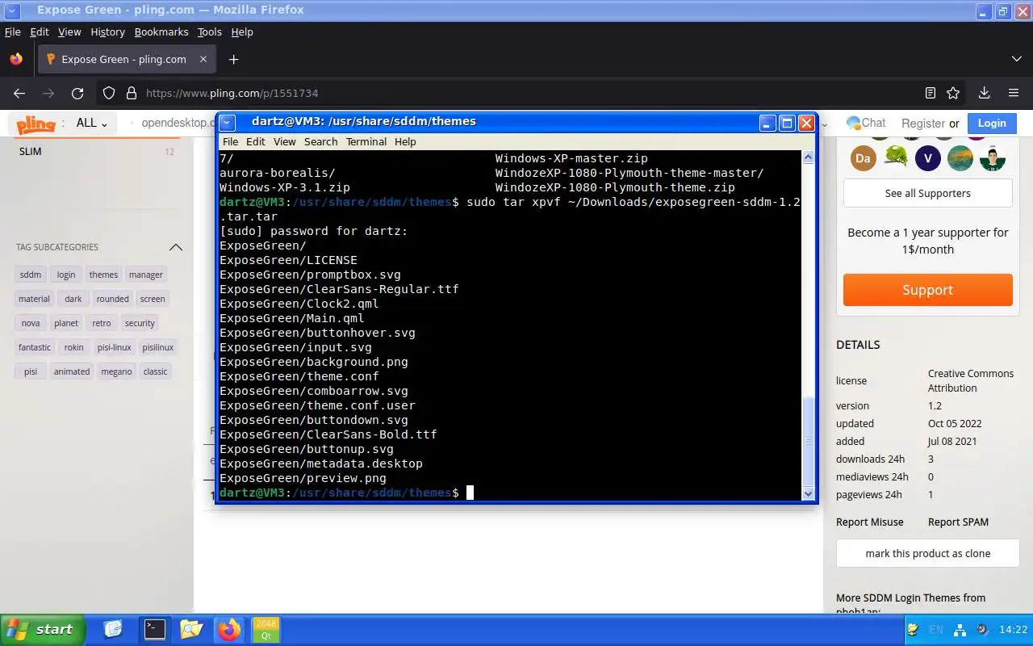Click Firefox back arrow button
Image resolution: width=1033 pixels, height=646 pixels.
(x=19, y=93)
